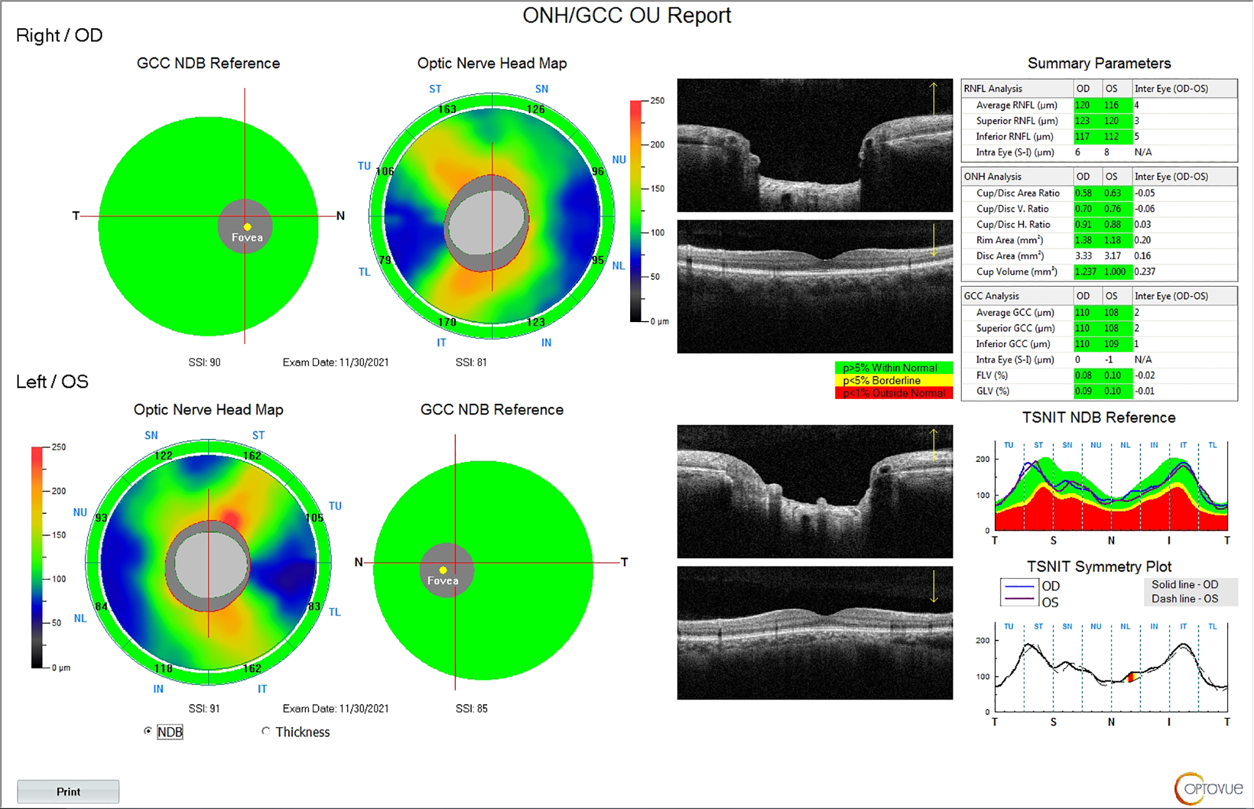The width and height of the screenshot is (1254, 809).
Task: Click the OD blue line legend swatch
Action: pyautogui.click(x=1019, y=586)
